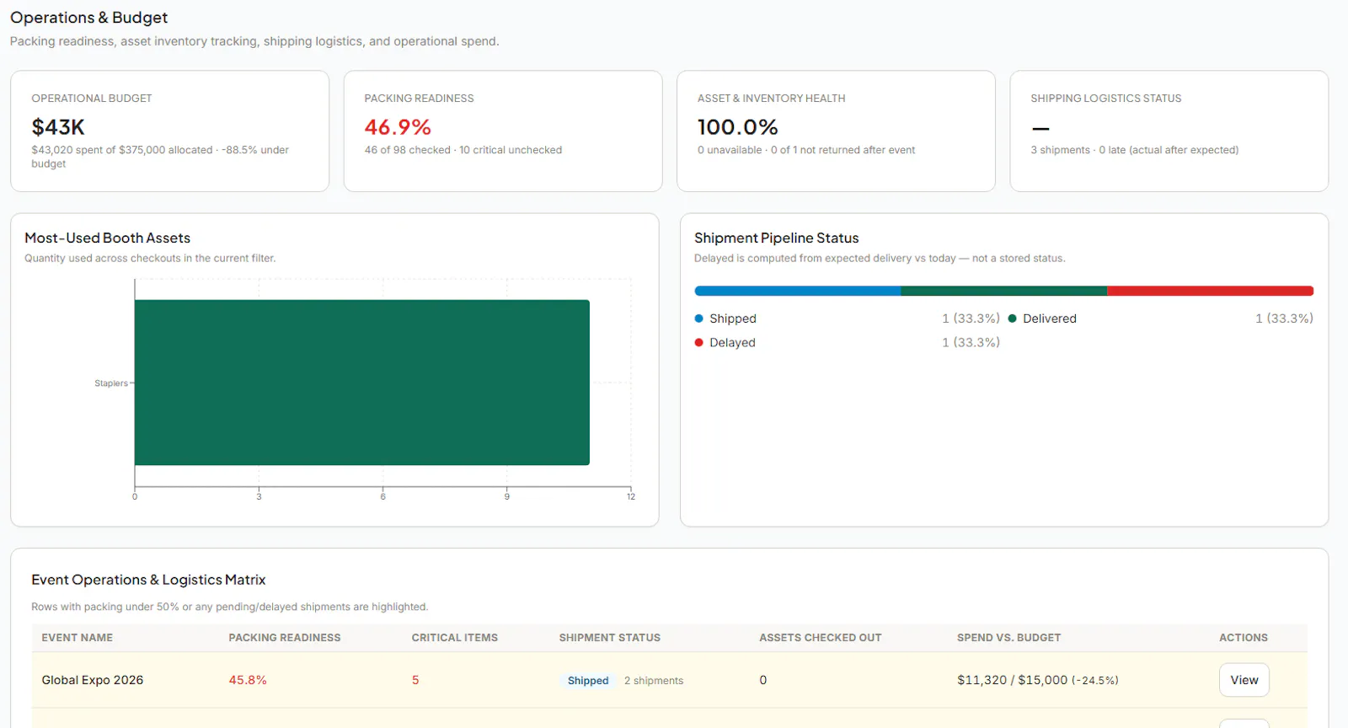
Task: Click the Shipped status badge in Global Expo row
Action: (588, 681)
